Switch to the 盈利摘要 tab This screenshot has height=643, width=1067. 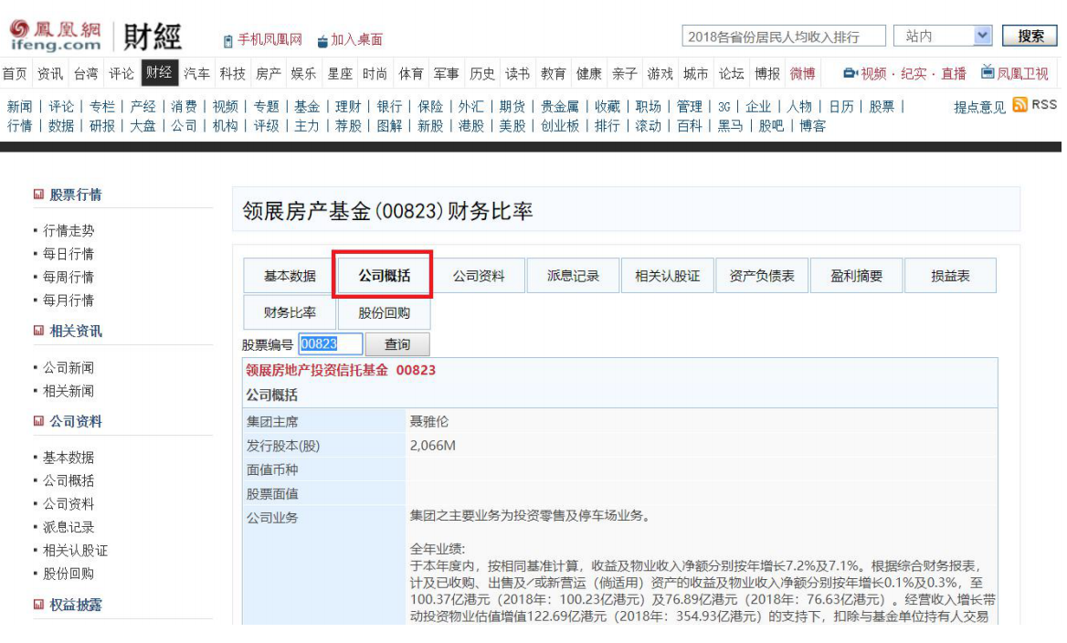[x=857, y=276]
